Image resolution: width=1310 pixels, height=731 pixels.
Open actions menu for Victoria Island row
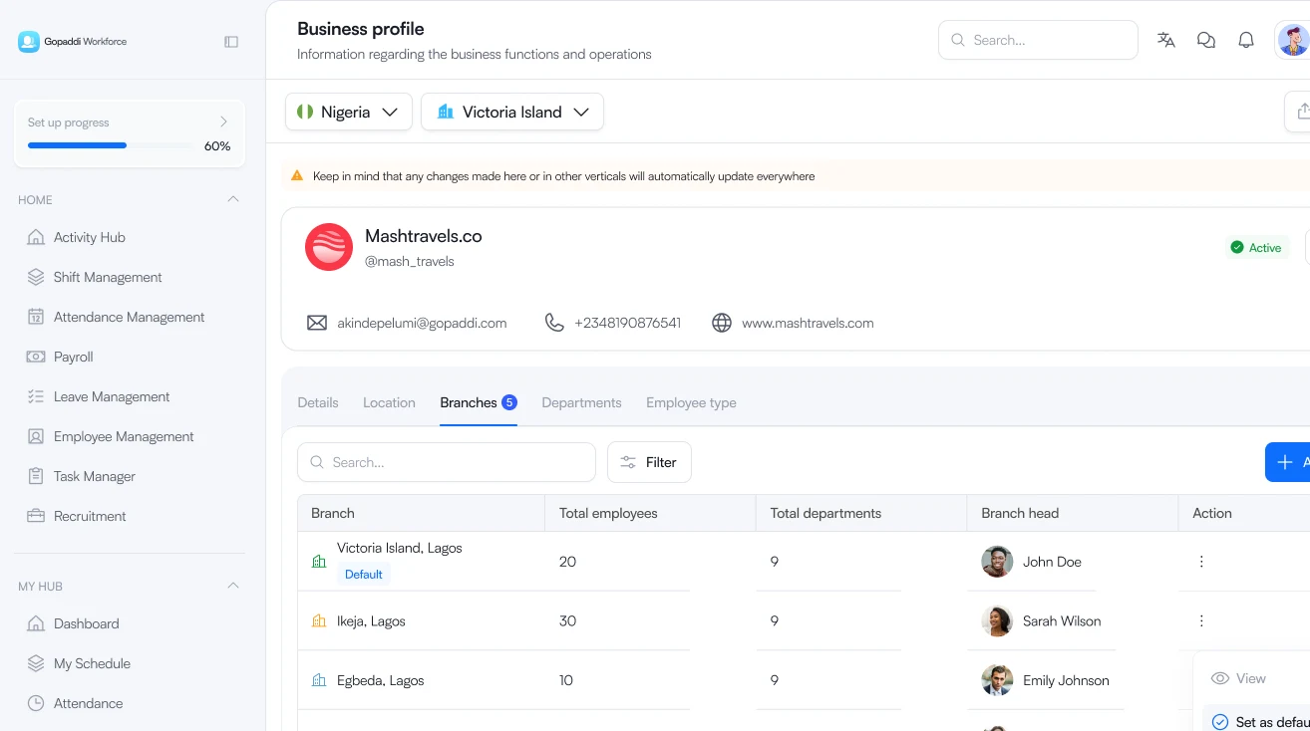[1201, 562]
